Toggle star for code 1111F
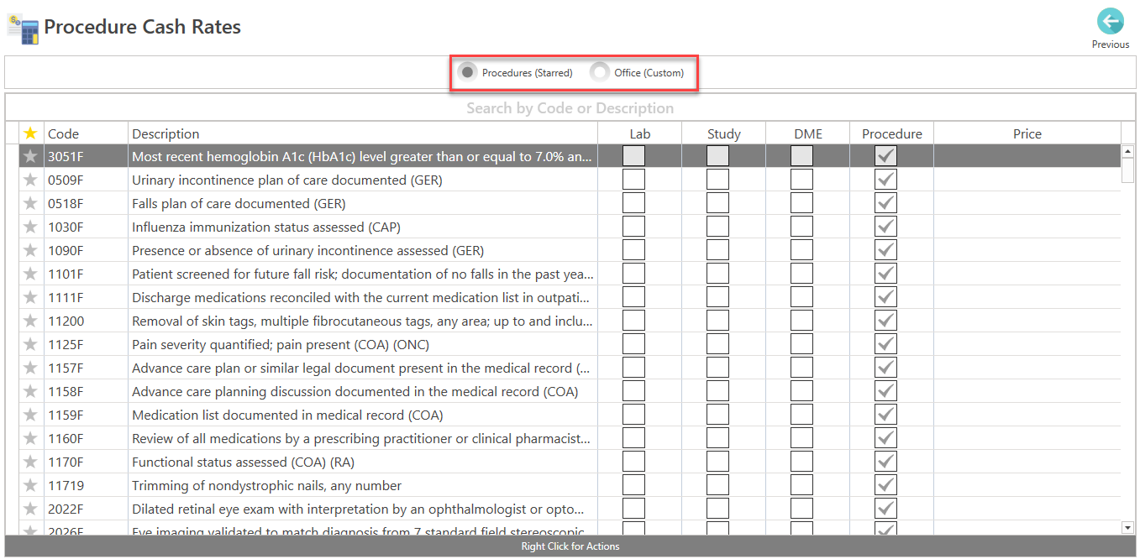Image resolution: width=1140 pixels, height=559 pixels. tap(31, 297)
